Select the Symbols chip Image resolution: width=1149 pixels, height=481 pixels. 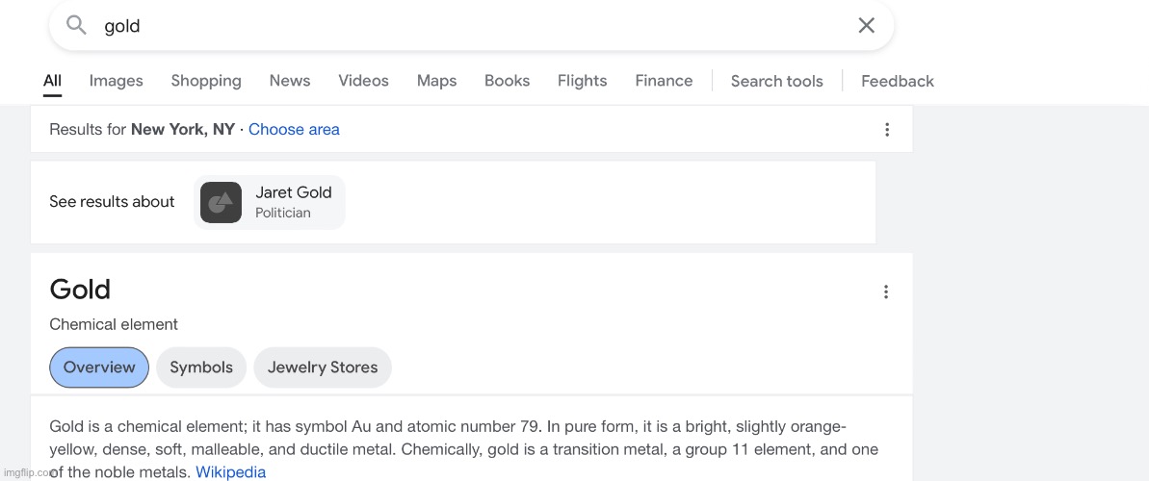[x=201, y=367]
